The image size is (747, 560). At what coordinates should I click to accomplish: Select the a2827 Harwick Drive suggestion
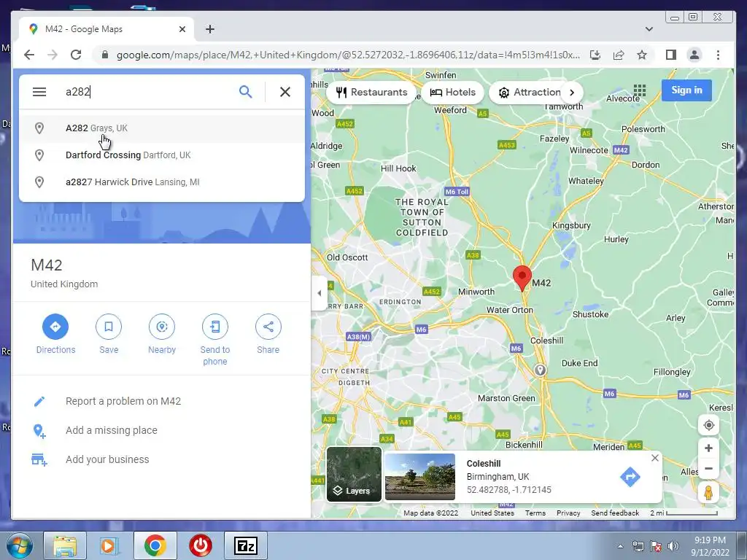pyautogui.click(x=161, y=182)
